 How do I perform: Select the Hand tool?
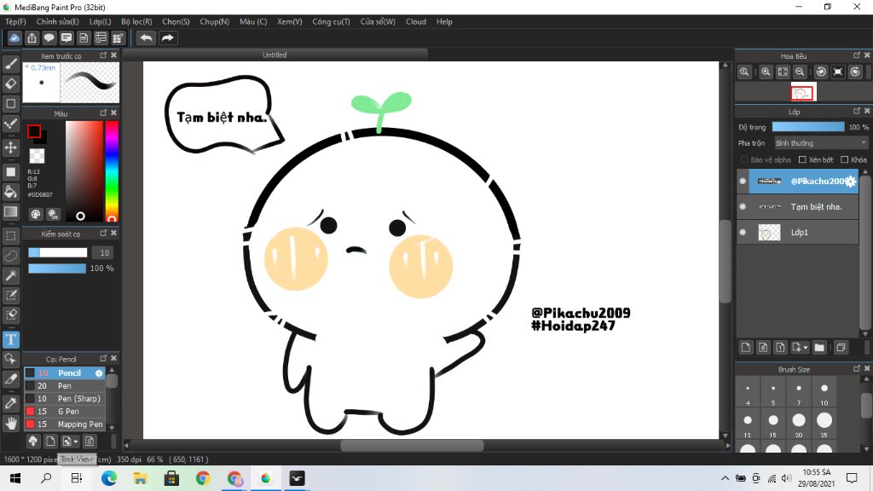[10, 424]
